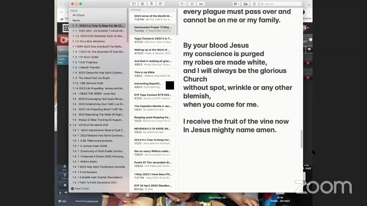Open the Tags/ Contacts 2023 note
The image size is (367, 206).
(x=153, y=40)
